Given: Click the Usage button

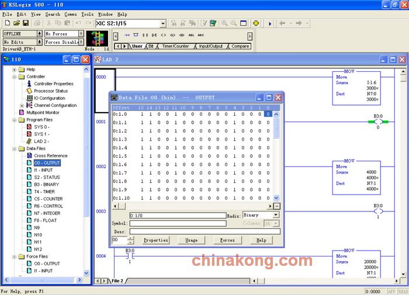Looking at the screenshot, I should click(x=192, y=240).
